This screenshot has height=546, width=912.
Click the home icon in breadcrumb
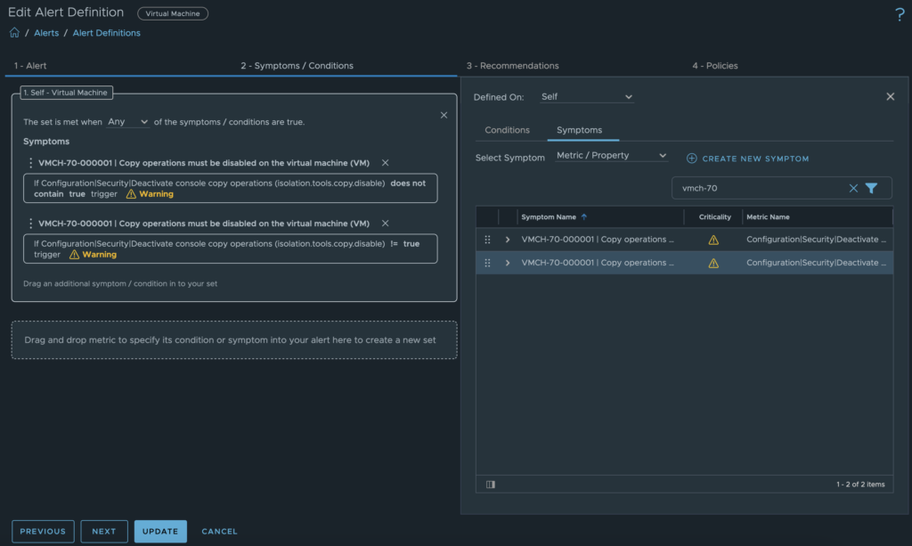[x=14, y=33]
